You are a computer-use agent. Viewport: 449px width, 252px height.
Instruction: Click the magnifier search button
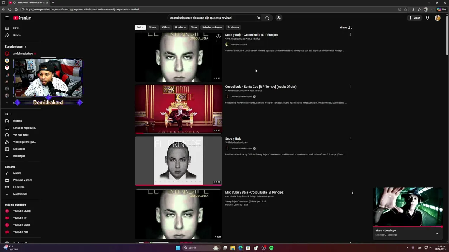tap(267, 18)
